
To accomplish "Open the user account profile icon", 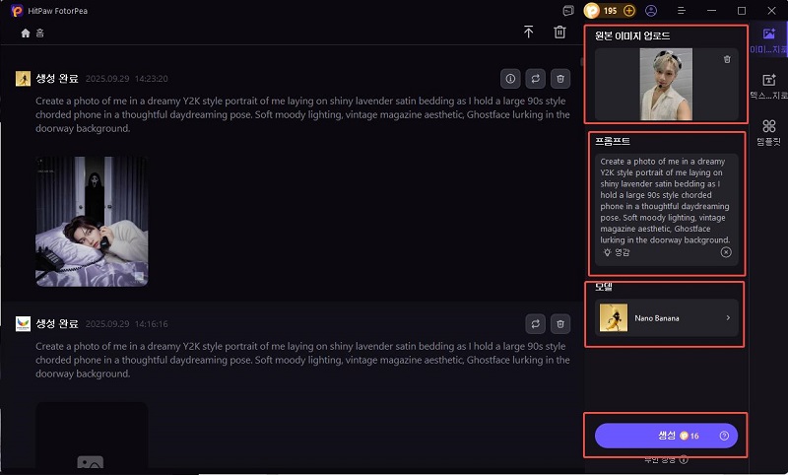I will (651, 11).
